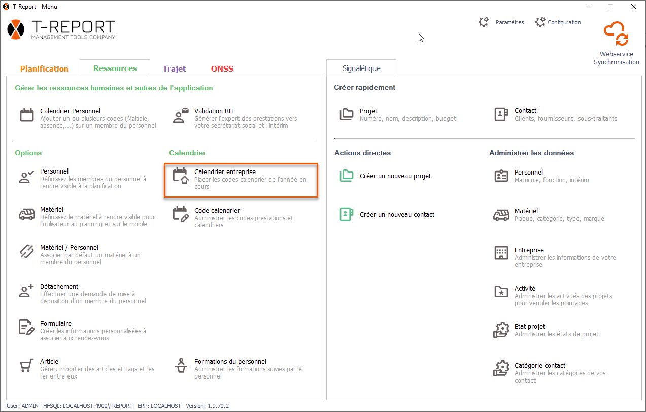Click the Formations du personnel icon

point(181,365)
